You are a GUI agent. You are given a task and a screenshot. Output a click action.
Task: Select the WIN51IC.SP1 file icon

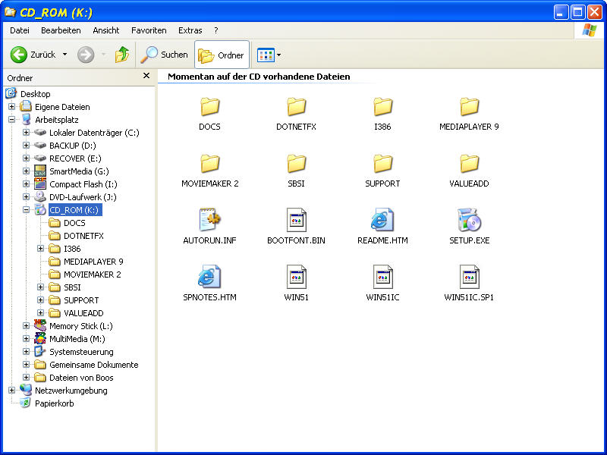tap(469, 277)
